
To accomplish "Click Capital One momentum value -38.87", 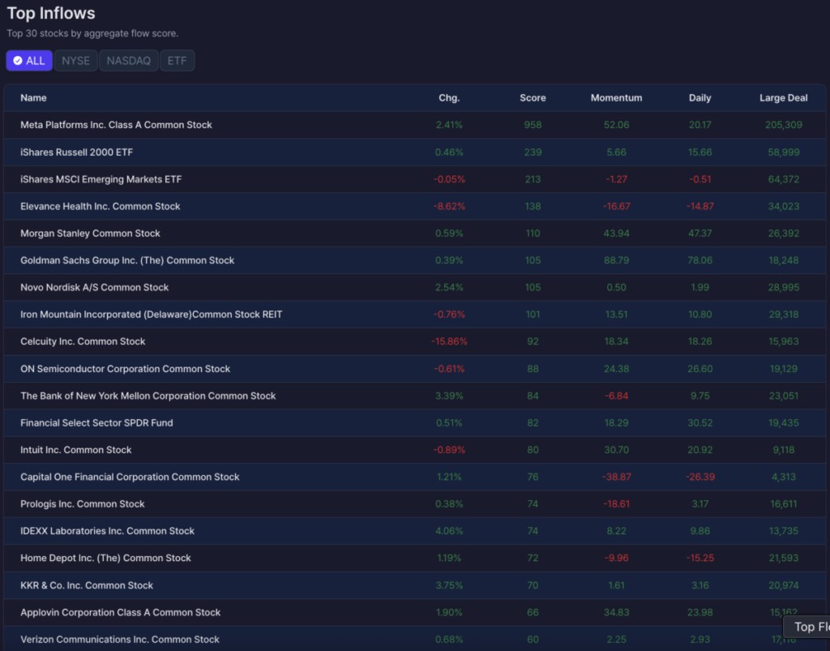I will click(x=616, y=477).
